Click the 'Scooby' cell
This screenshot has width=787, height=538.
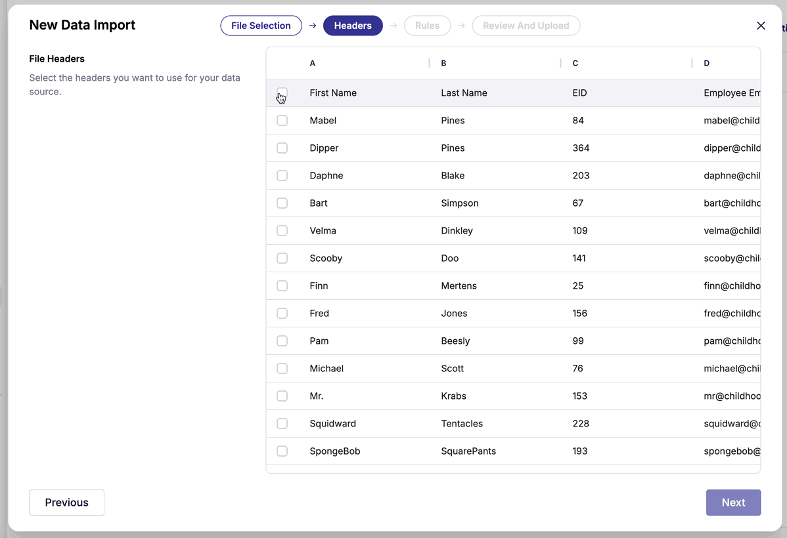coord(326,259)
